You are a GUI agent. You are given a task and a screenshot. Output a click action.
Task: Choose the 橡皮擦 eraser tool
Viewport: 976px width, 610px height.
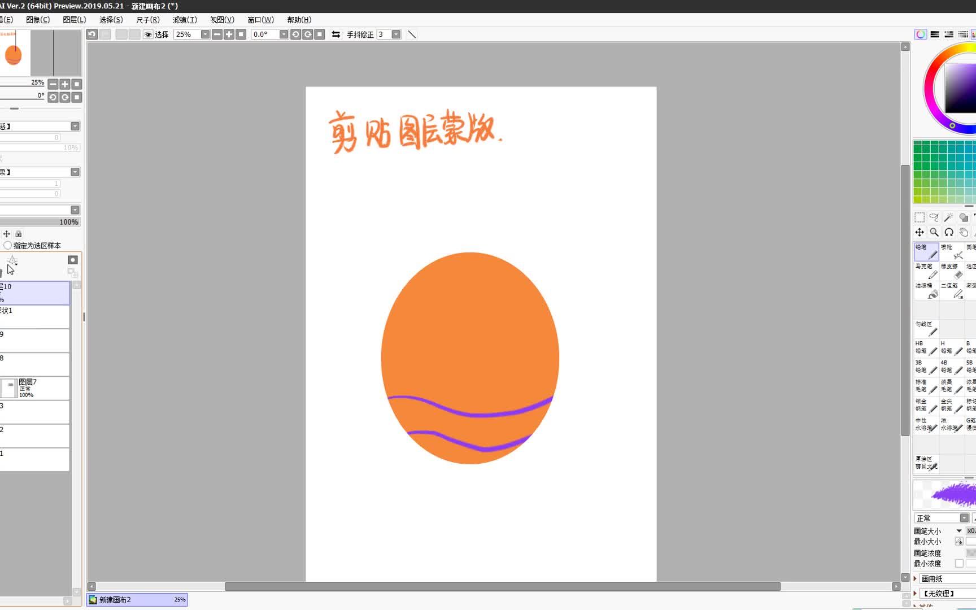click(952, 271)
